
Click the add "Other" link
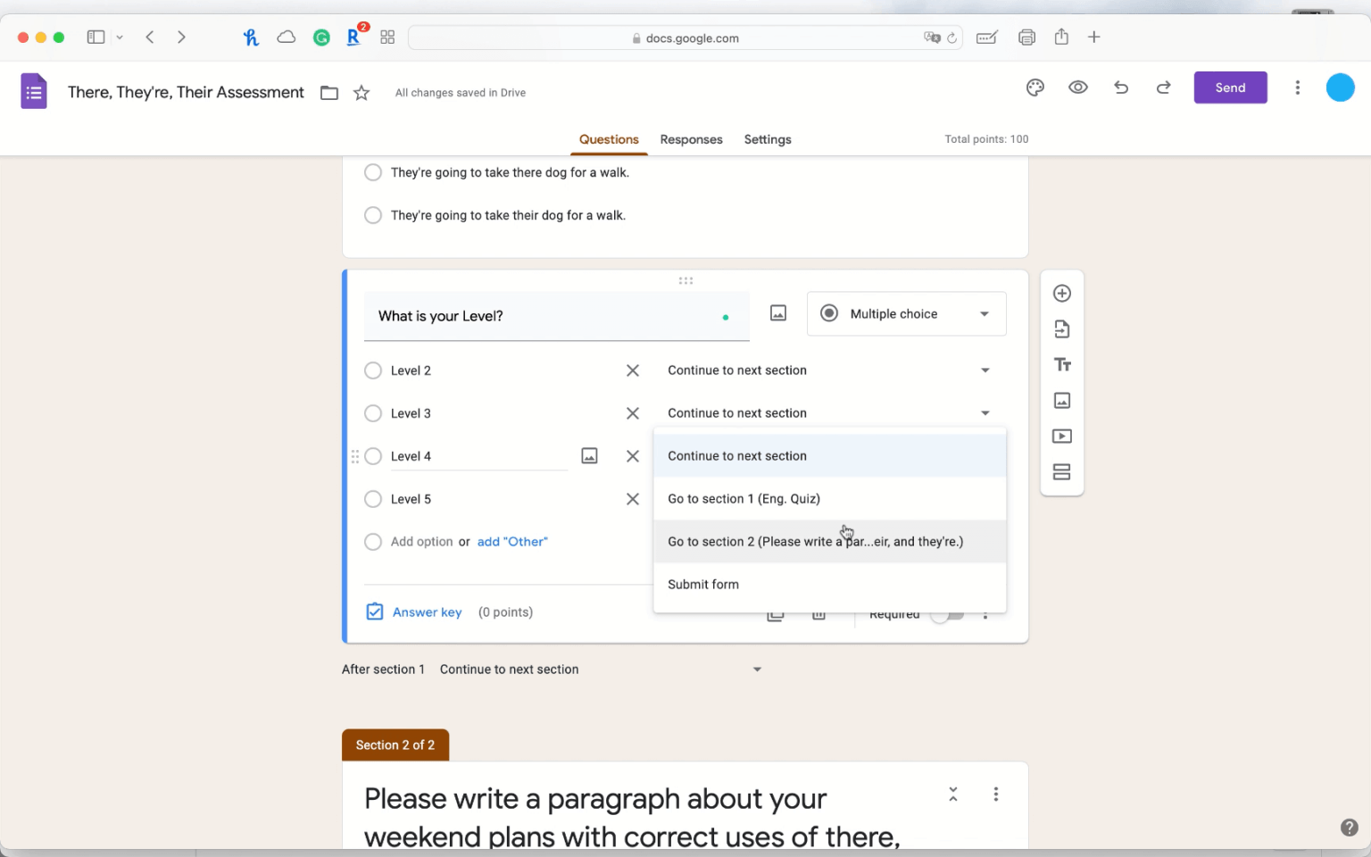(512, 542)
